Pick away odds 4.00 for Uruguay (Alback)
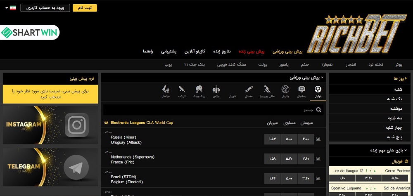 (306, 139)
